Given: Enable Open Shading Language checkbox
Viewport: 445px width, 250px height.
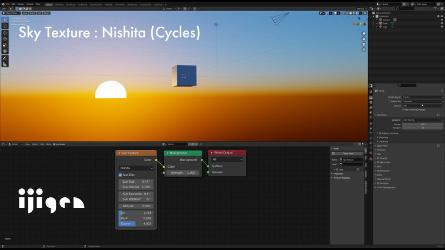Looking at the screenshot, I should click(403, 109).
